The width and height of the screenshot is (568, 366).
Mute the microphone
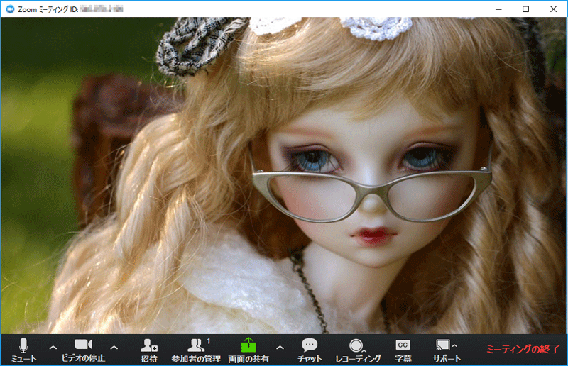tap(23, 349)
